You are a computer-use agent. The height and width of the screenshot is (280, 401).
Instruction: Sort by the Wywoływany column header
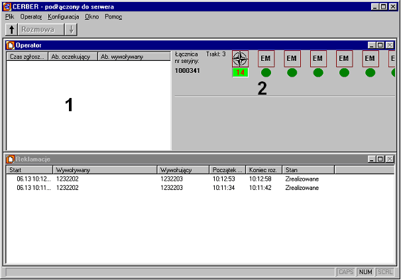(105, 170)
